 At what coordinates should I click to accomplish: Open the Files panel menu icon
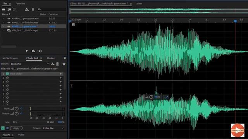click(x=10, y=3)
